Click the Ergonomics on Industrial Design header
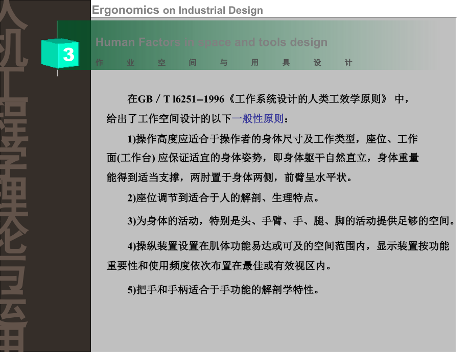Screen dimensions: 470x352 pos(177,10)
